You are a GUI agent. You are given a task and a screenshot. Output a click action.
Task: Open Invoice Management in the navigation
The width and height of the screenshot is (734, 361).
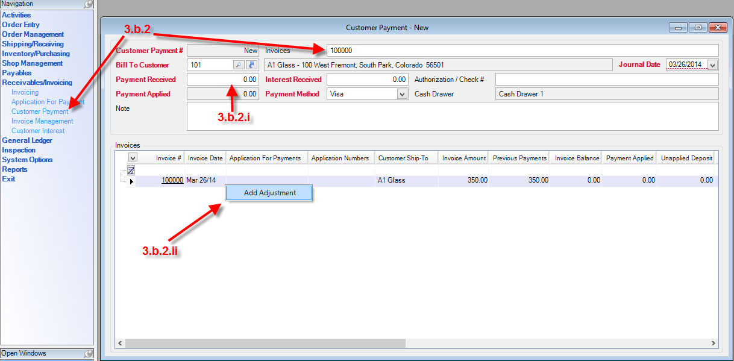click(x=42, y=121)
